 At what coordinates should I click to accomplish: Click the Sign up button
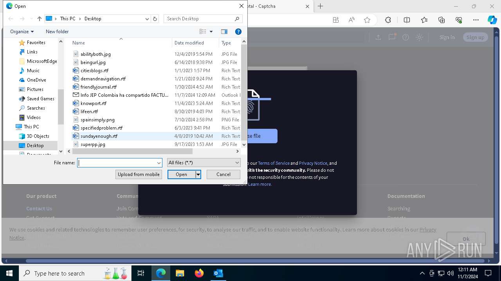(x=475, y=37)
